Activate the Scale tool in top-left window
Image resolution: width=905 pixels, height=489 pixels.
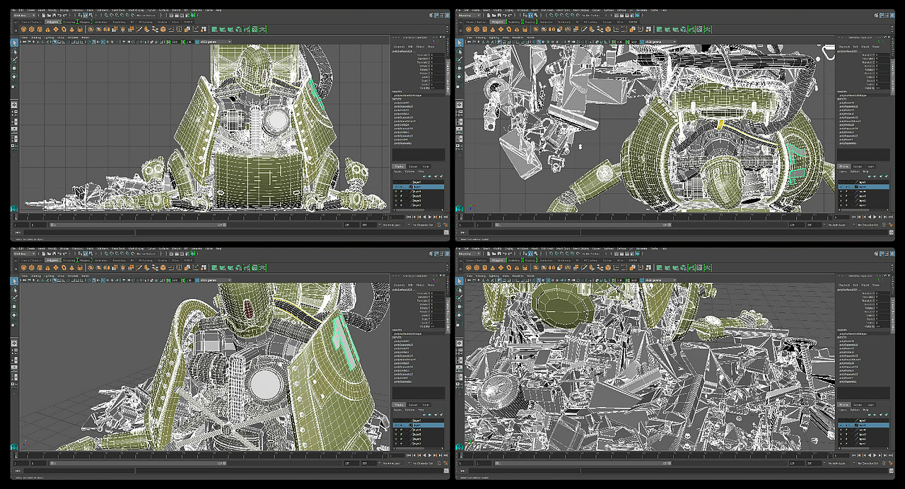(14, 86)
